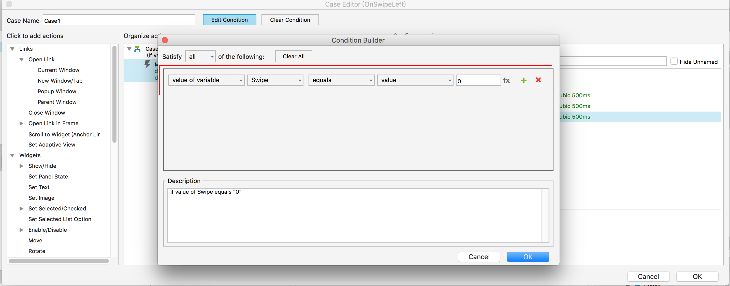Close the Condition Builder with red button
This screenshot has width=730, height=286.
165,40
